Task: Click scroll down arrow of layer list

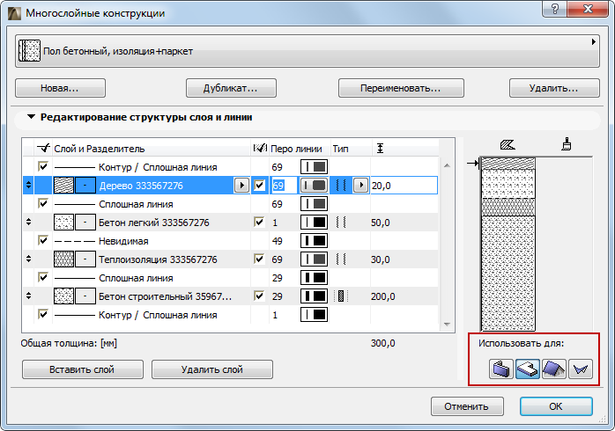Action: 447,325
